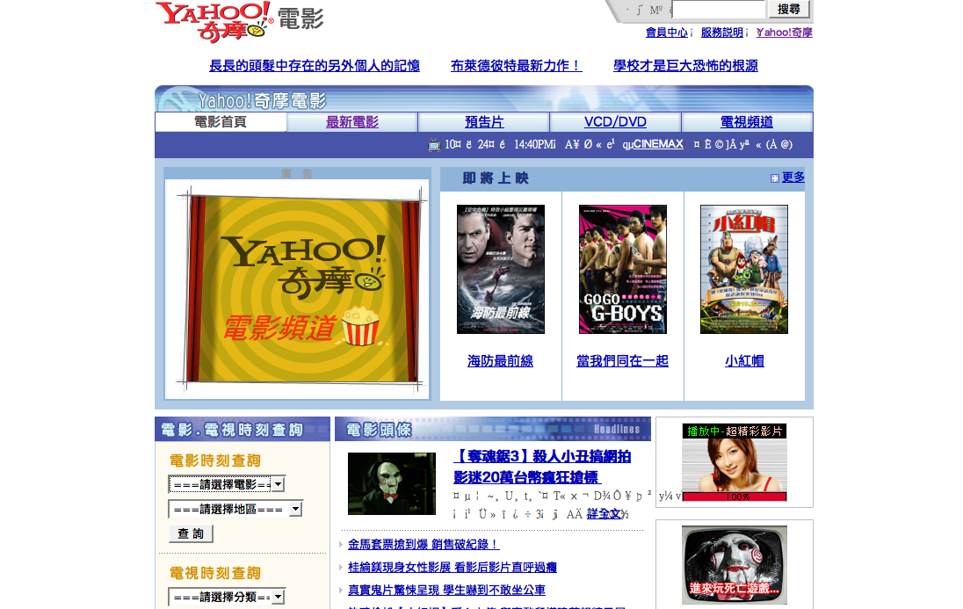Open the 會員中心 link
Screen dimensions: 963x609
pyautogui.click(x=666, y=33)
